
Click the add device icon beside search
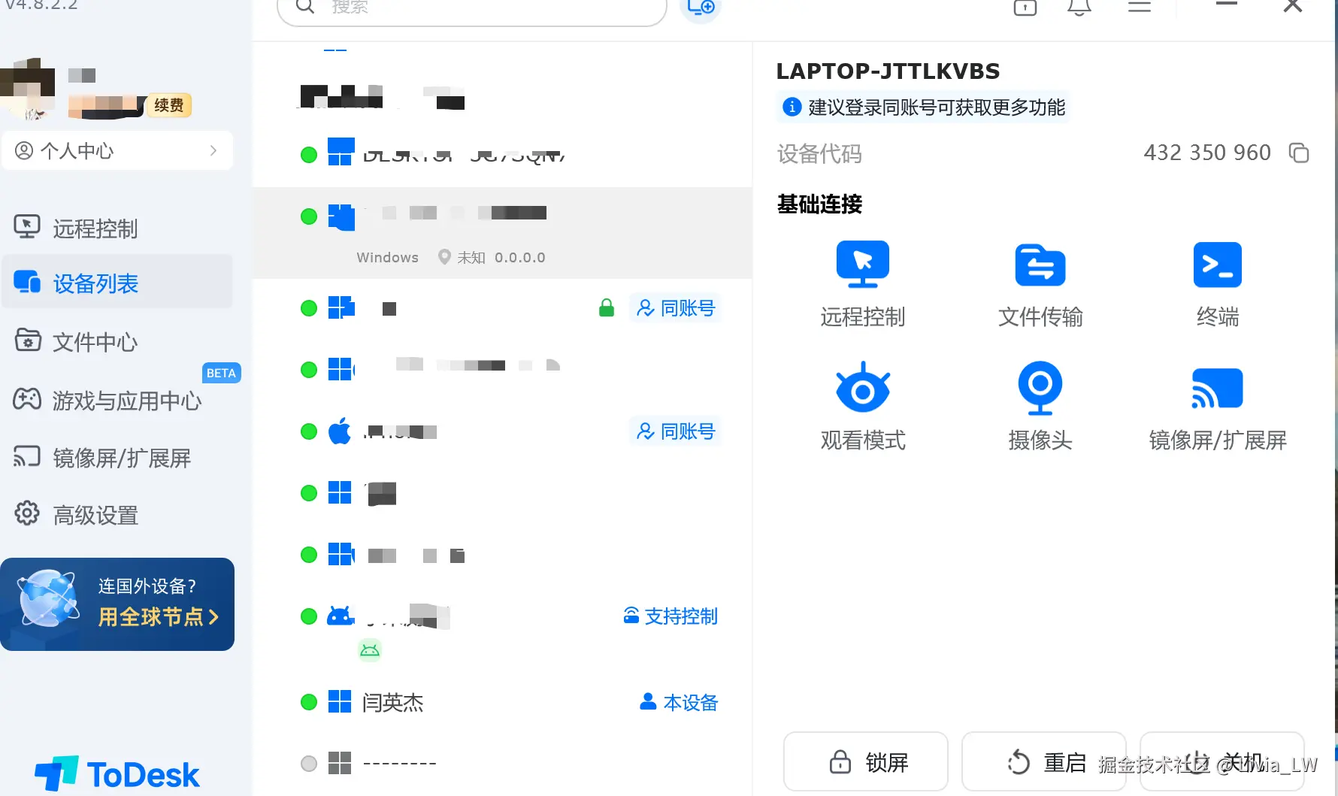tap(701, 8)
